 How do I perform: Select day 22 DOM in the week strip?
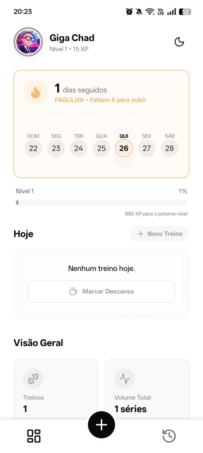tap(33, 148)
